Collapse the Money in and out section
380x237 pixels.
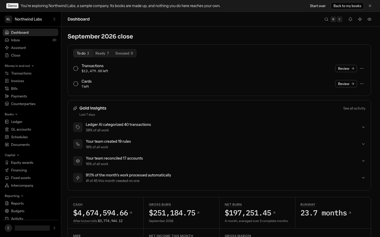point(19,66)
